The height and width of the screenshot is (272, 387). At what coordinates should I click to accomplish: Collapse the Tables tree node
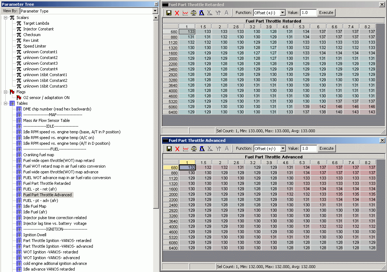[5, 103]
